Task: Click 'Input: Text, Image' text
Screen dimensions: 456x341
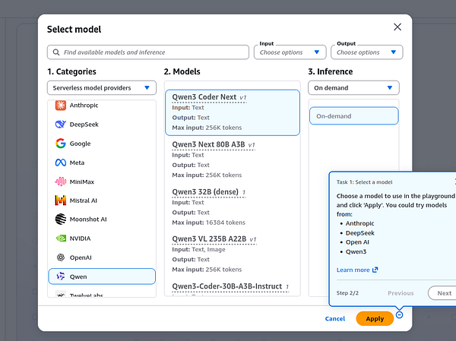Action: pos(198,249)
